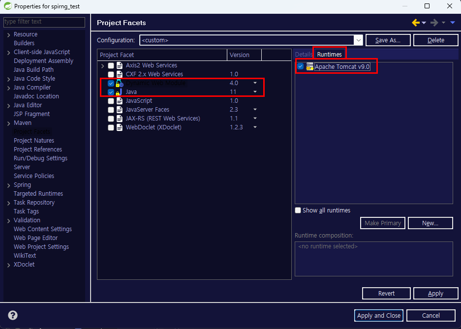Image resolution: width=461 pixels, height=329 pixels.
Task: Click the WebDoclet facet document icon
Action: point(120,127)
